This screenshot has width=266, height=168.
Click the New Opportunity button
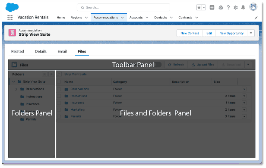231,33
